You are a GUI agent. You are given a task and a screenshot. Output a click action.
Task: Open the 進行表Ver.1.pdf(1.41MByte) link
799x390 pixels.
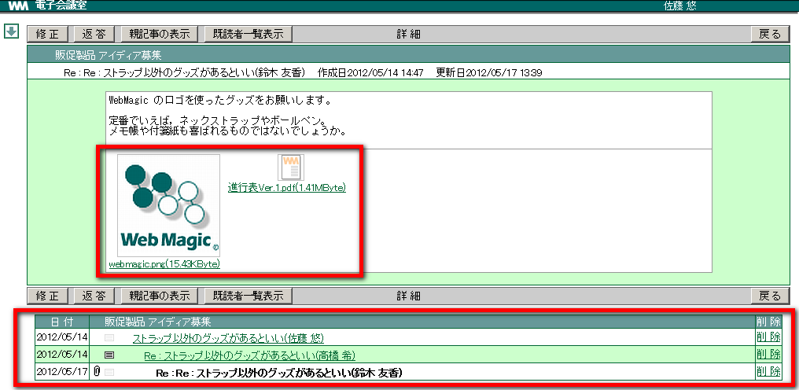pos(287,188)
